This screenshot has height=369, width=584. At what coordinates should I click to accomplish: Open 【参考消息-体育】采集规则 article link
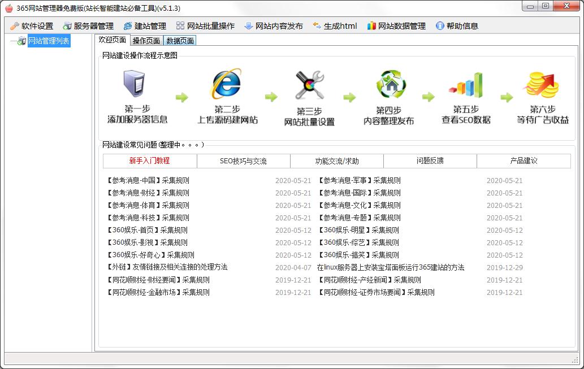(148, 205)
